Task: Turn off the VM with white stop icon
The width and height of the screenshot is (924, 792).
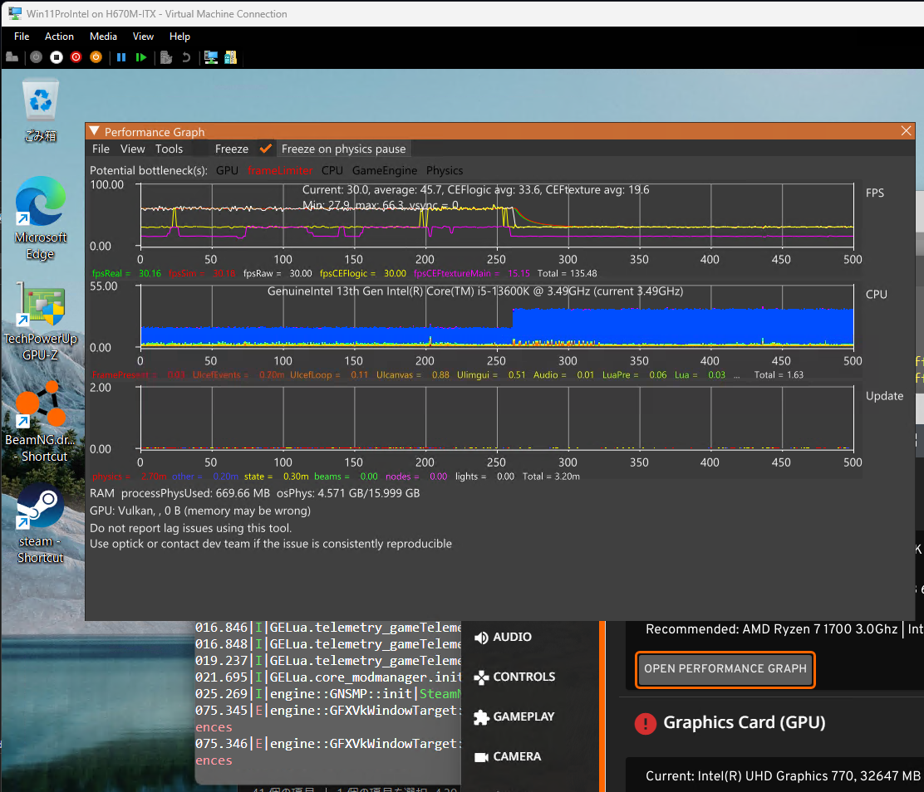Action: 57,57
